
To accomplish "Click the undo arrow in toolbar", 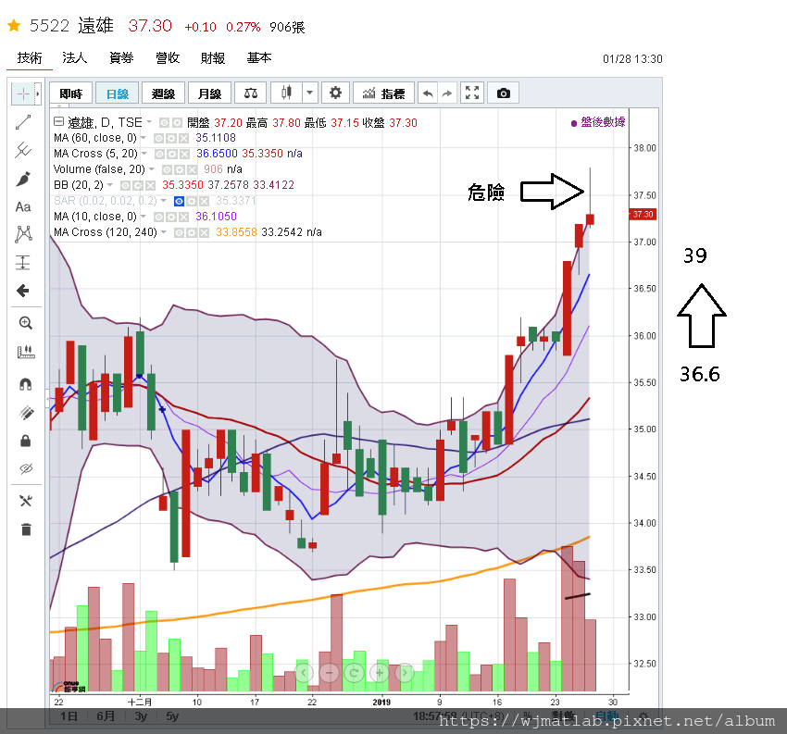I will pyautogui.click(x=428, y=93).
